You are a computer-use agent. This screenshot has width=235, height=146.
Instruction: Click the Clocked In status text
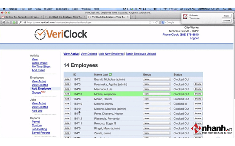tap(180, 104)
